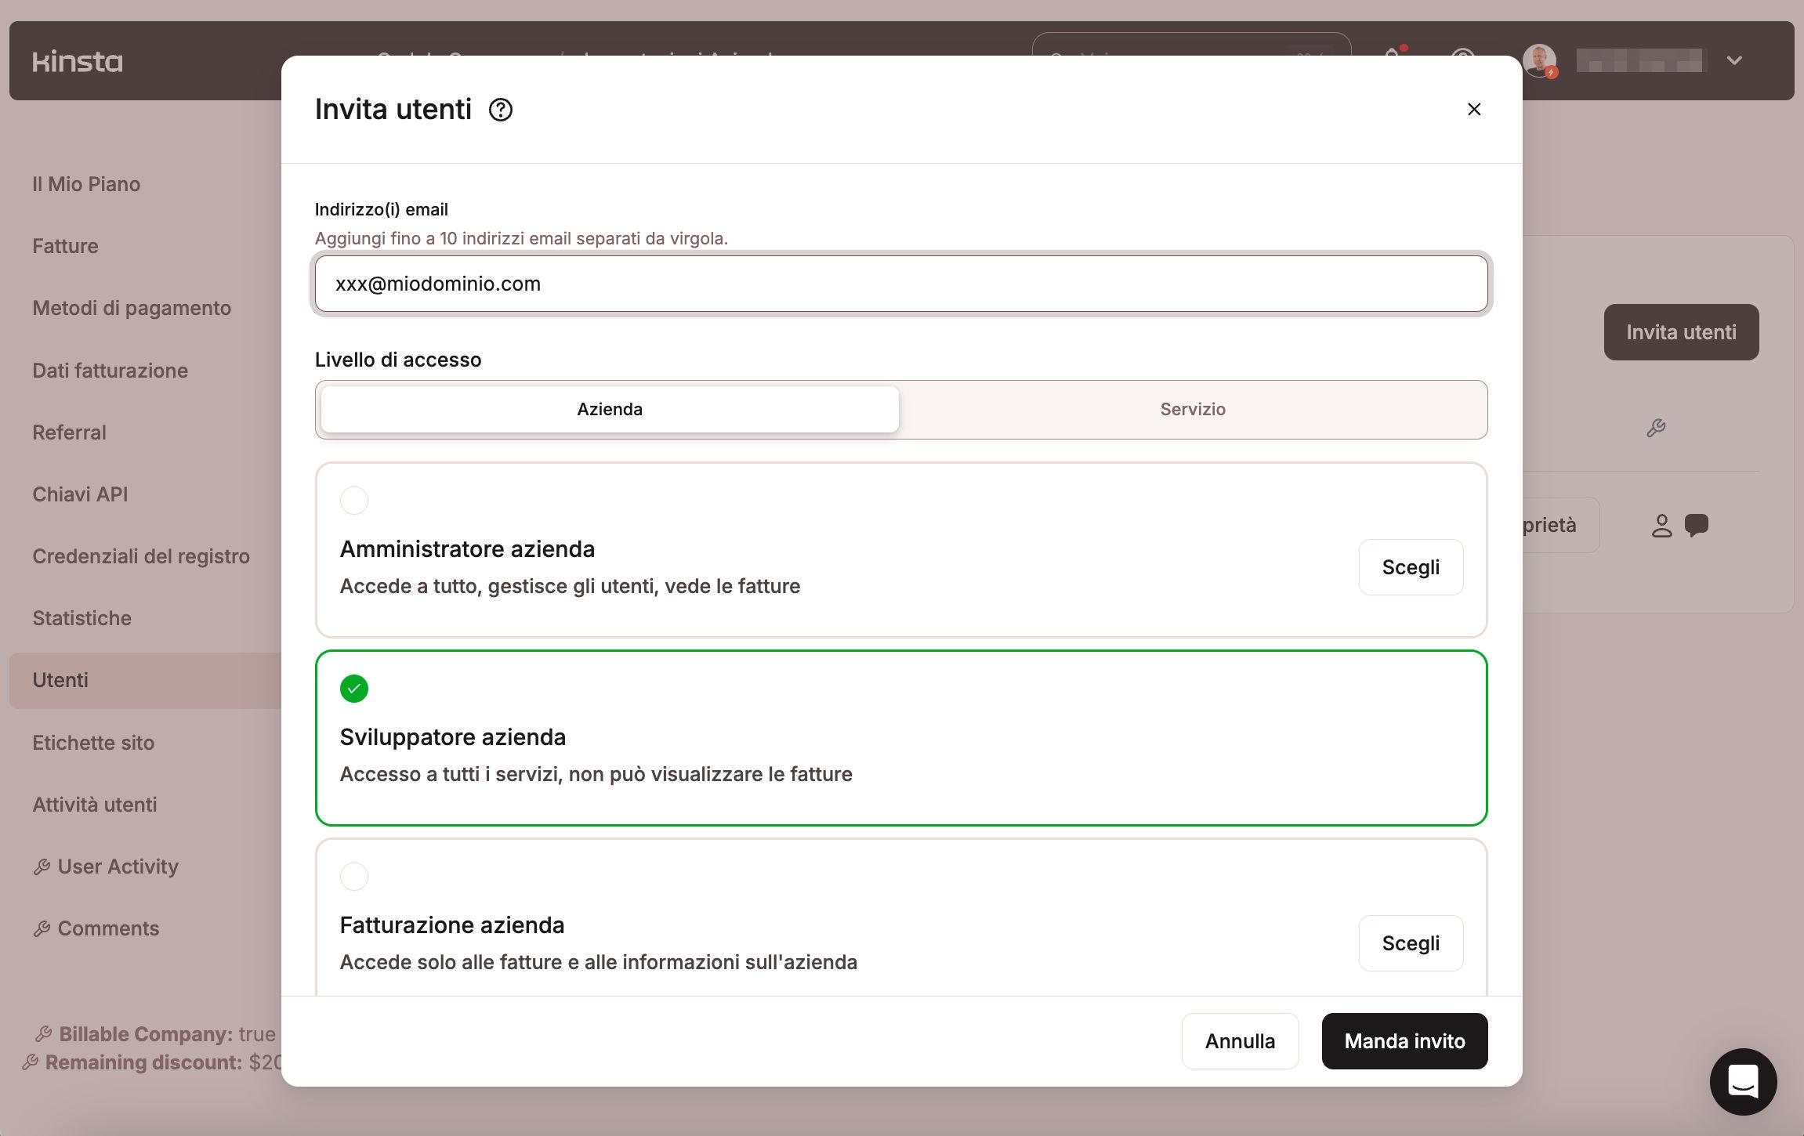Close the Invita utenti dialog with X
Image resolution: width=1804 pixels, height=1136 pixels.
click(1473, 110)
